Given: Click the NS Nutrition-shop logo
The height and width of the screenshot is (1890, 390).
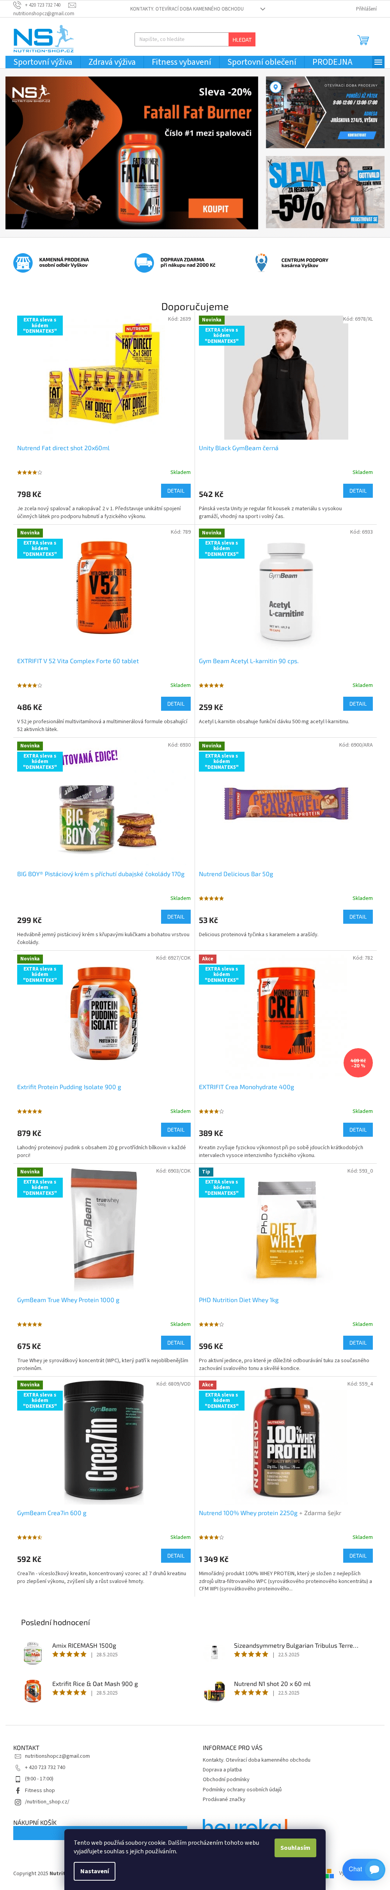Looking at the screenshot, I should (x=44, y=39).
